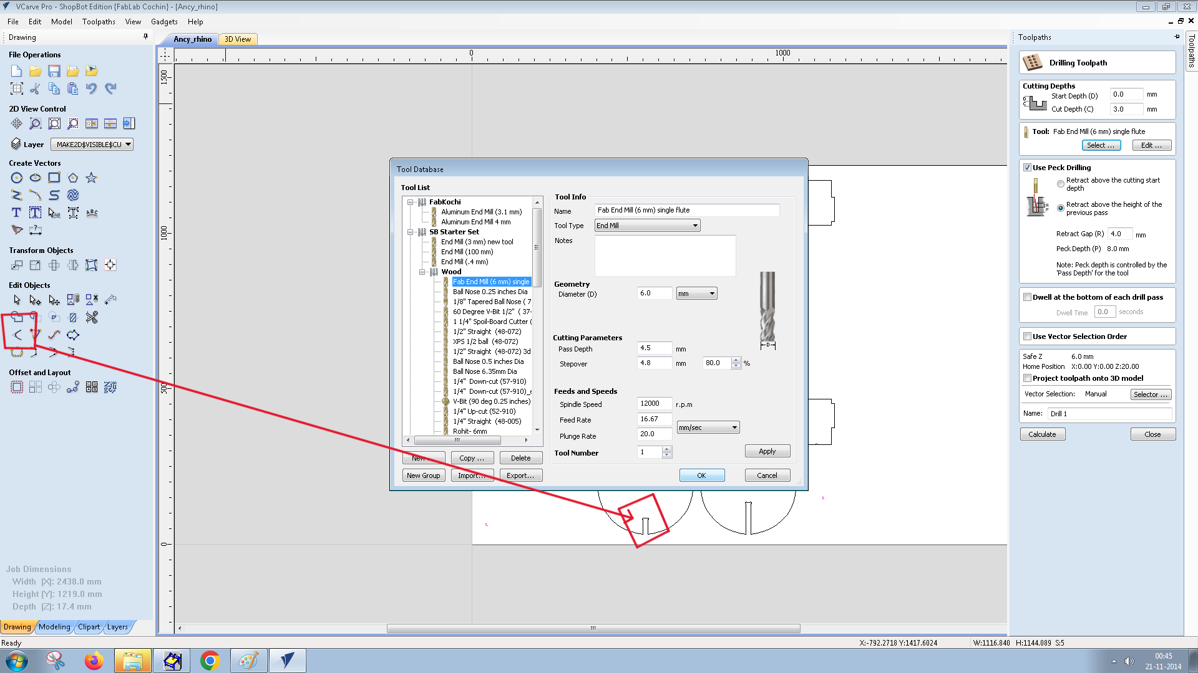This screenshot has width=1198, height=673.
Task: Click the Calculate toolpath button
Action: (1043, 434)
